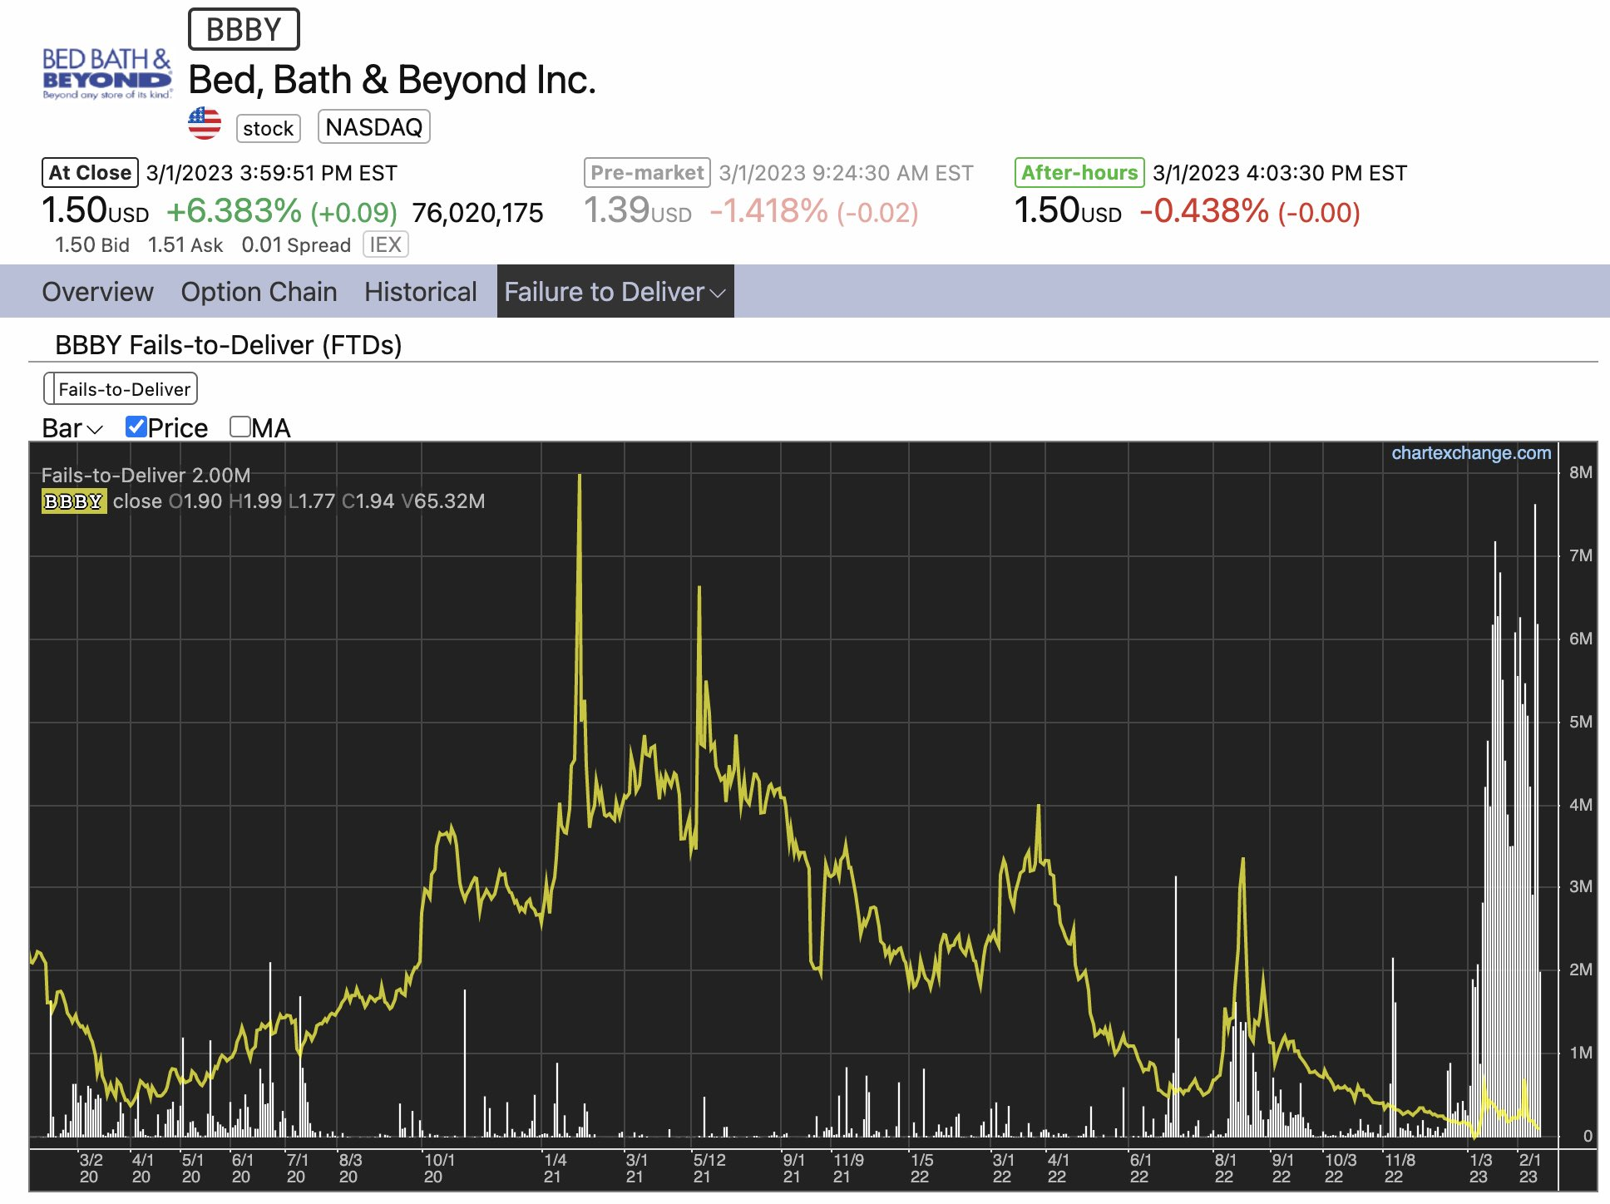1610x1204 pixels.
Task: Click the Bed Bath & Beyond logo
Action: point(106,73)
